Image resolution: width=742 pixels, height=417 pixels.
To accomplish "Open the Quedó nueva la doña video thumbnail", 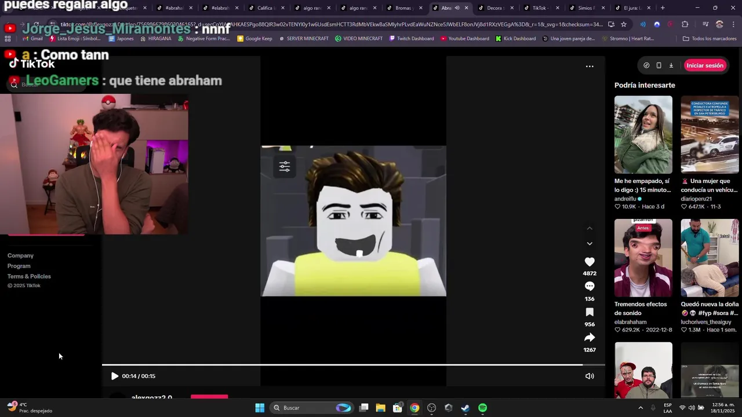I will coord(710,258).
